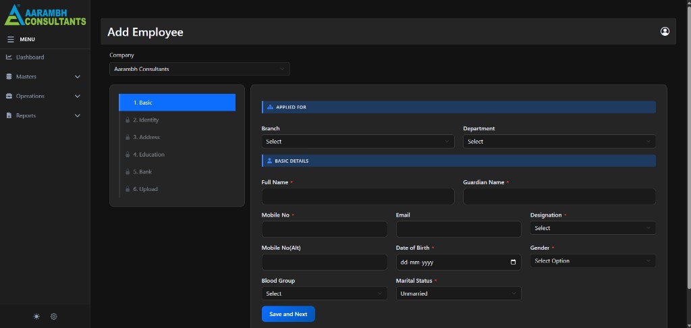Click the Save and Next button
Screen dimensions: 691x328
coord(288,314)
